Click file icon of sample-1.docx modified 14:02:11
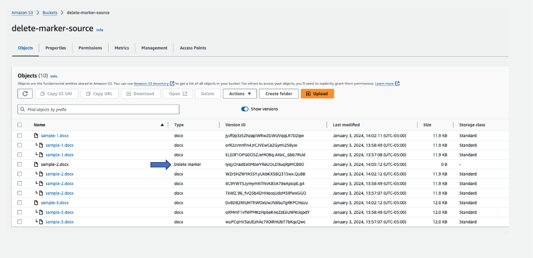 coord(36,136)
